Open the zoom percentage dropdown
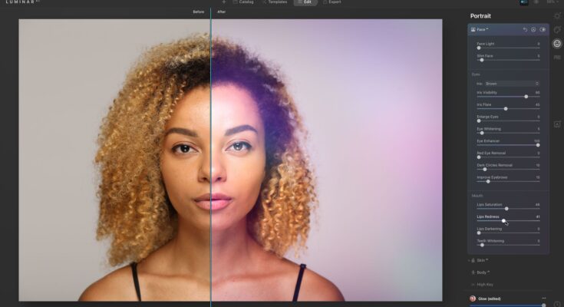 551,2
